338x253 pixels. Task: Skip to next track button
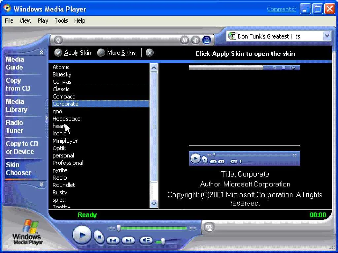pos(128,240)
